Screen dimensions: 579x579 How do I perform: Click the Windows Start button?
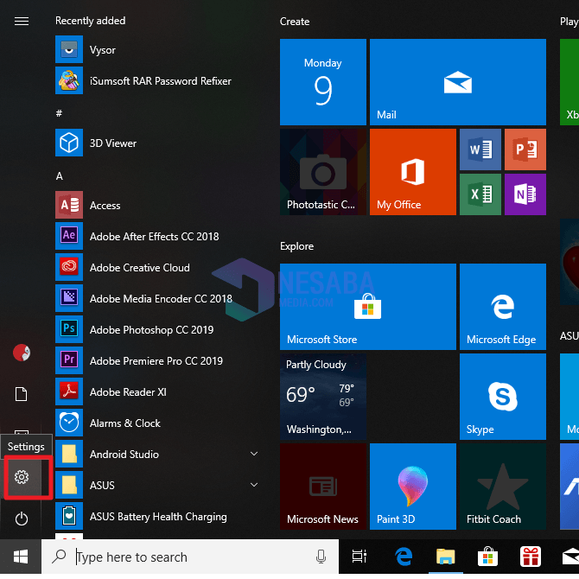pyautogui.click(x=21, y=557)
